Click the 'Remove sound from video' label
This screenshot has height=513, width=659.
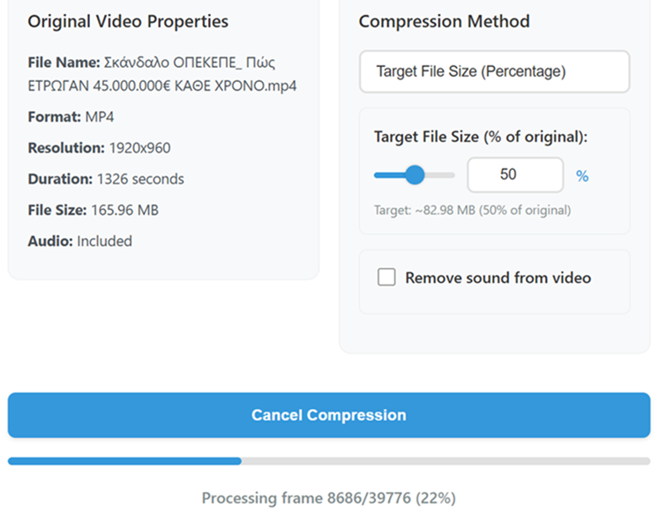coord(498,278)
